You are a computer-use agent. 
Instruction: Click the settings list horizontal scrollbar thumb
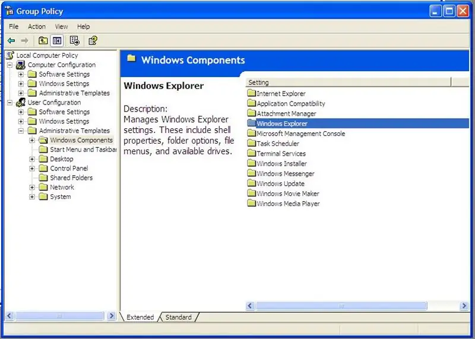pyautogui.click(x=341, y=306)
